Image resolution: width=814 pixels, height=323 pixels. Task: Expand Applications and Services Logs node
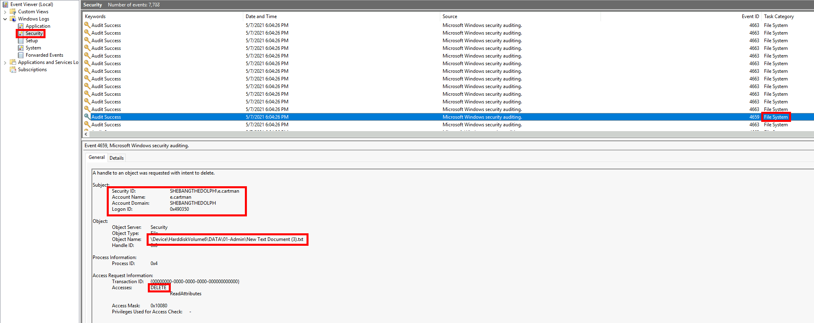(x=5, y=62)
